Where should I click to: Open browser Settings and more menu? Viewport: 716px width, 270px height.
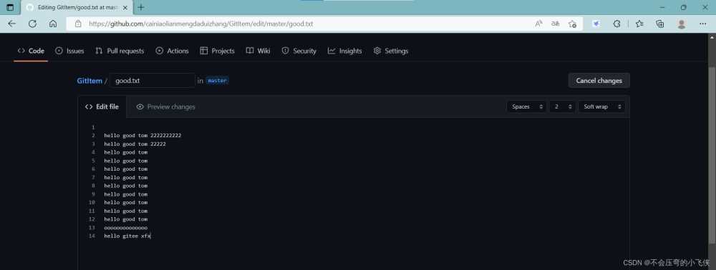pos(703,24)
